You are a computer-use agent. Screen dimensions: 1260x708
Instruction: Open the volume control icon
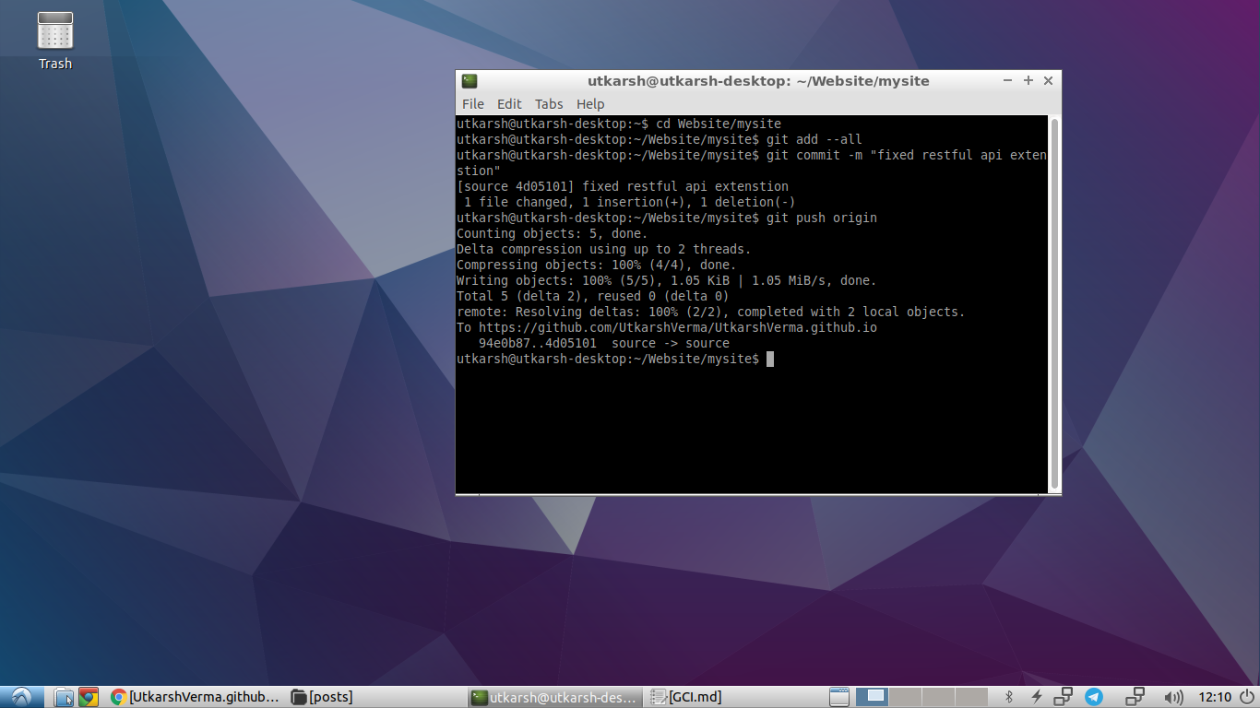pos(1173,697)
